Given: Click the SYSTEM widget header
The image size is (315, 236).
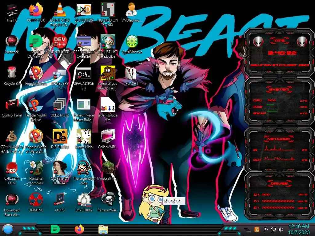Looking at the screenshot, I should point(279,89).
